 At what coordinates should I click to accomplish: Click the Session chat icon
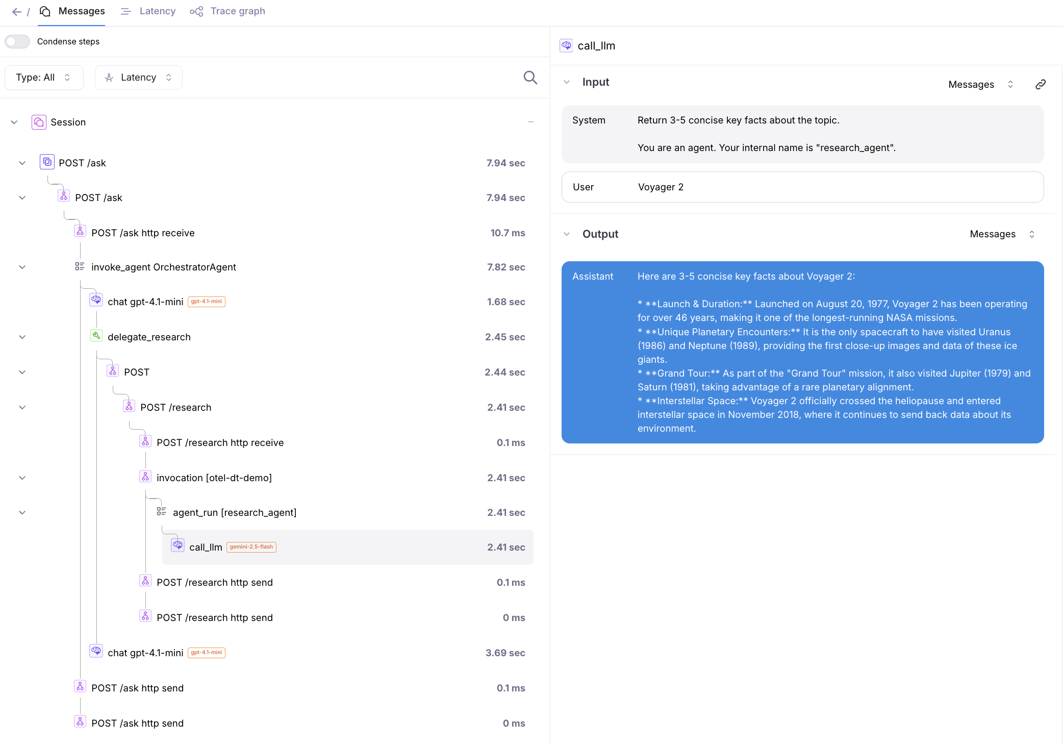point(39,122)
